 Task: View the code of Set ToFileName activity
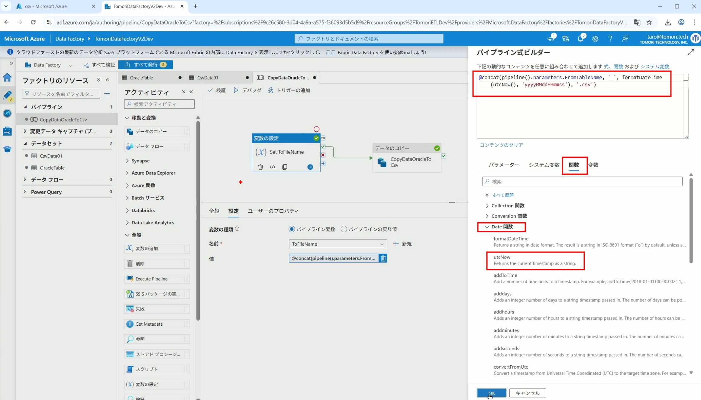(x=273, y=167)
